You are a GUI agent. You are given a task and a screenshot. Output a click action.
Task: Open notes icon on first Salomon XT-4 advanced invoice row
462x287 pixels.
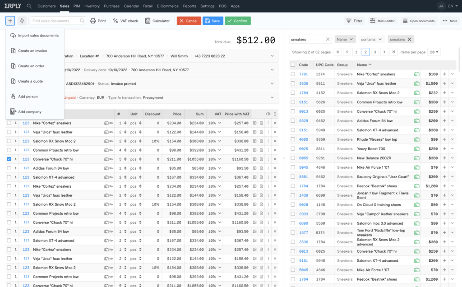261,177
